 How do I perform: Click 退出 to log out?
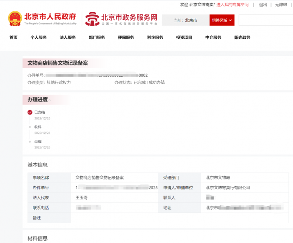263,5
